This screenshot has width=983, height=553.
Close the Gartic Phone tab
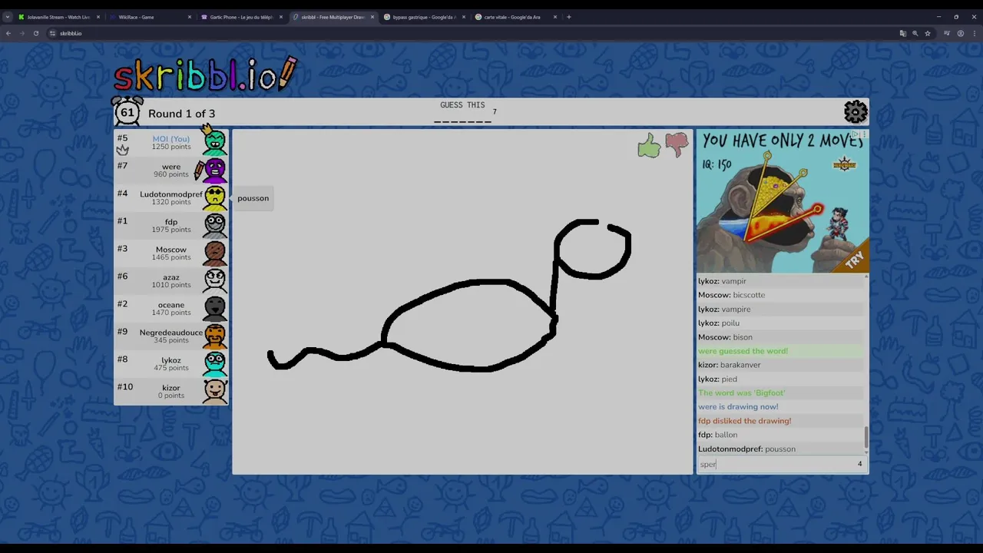(281, 17)
